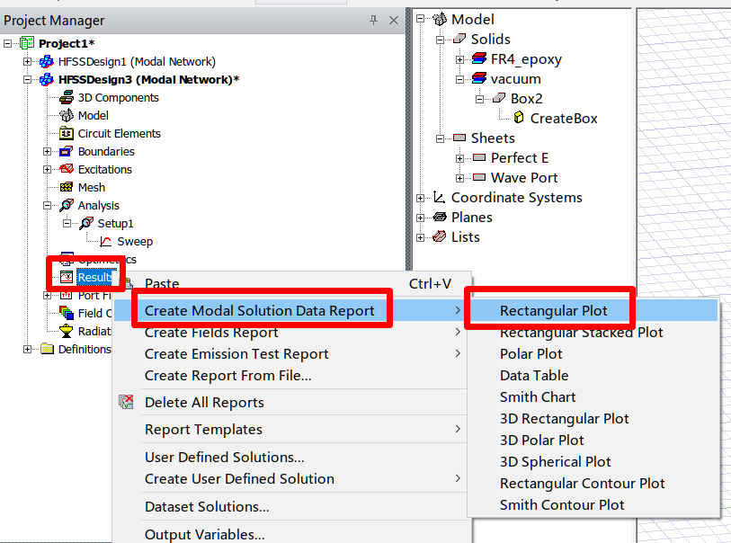Image resolution: width=731 pixels, height=543 pixels.
Task: Click the vacuum material icon
Action: [x=479, y=78]
